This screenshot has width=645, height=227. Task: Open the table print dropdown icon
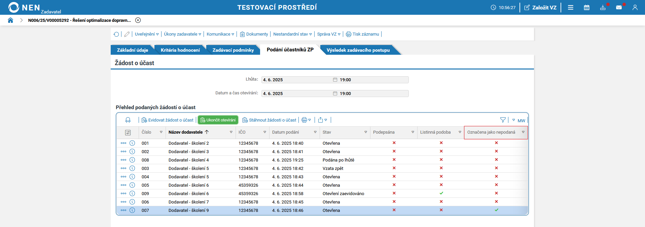pos(306,120)
